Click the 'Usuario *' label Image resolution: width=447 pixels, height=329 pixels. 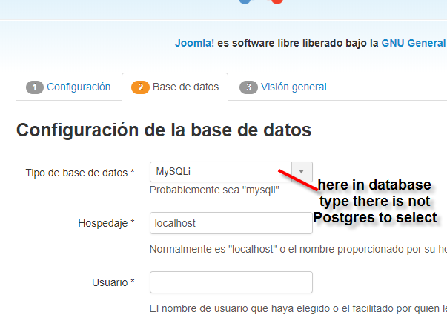pyautogui.click(x=113, y=282)
